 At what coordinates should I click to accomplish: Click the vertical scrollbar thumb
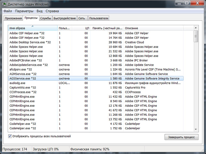coord(196,36)
